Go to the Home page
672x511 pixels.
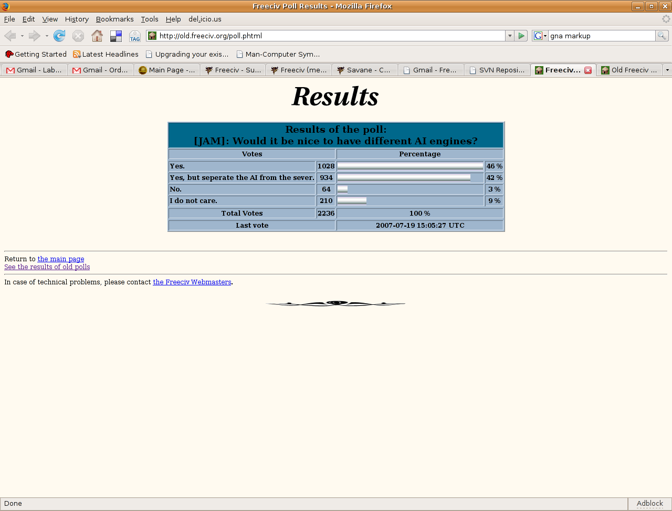tap(97, 36)
